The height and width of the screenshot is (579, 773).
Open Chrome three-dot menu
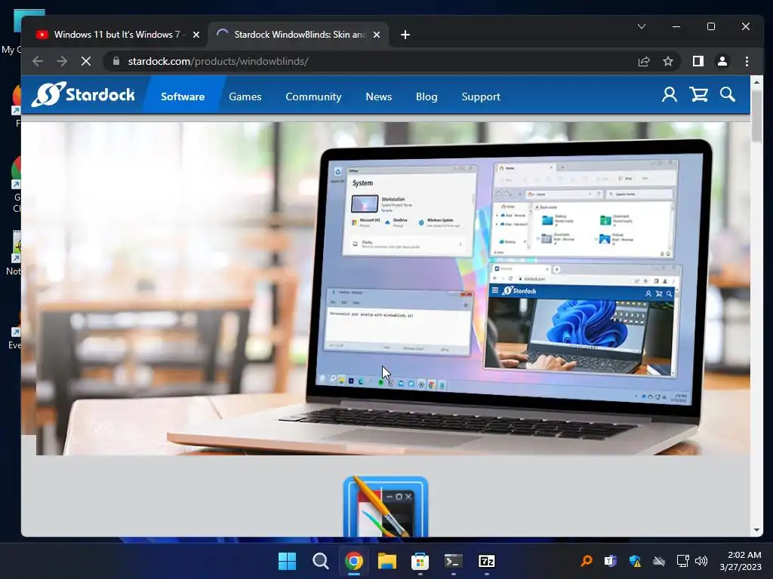747,61
